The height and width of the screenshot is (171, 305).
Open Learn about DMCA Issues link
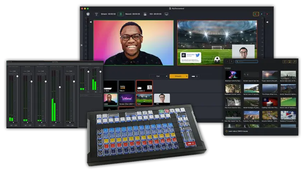pos(238,131)
